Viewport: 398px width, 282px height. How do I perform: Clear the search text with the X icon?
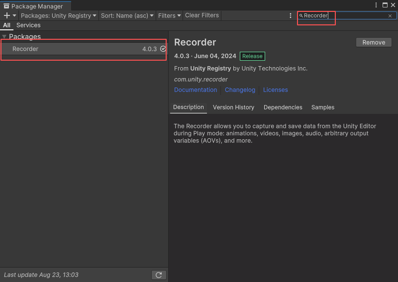click(390, 16)
